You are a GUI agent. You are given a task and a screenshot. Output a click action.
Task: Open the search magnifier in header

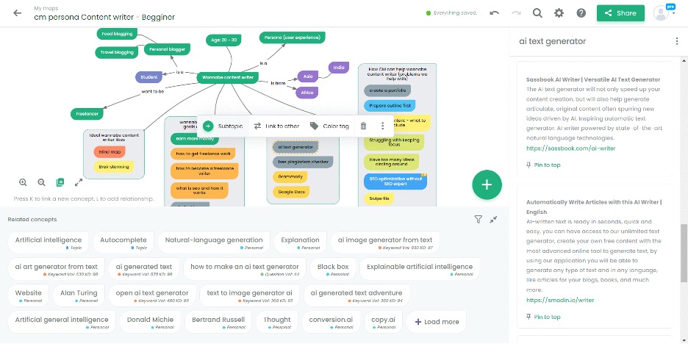click(537, 13)
